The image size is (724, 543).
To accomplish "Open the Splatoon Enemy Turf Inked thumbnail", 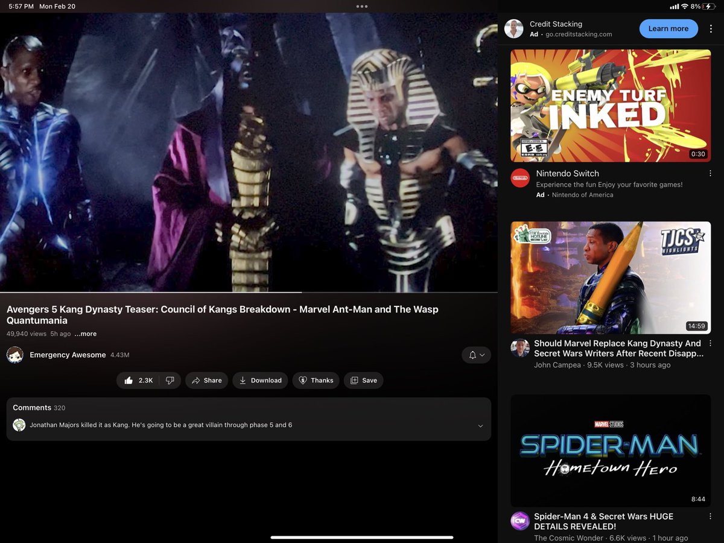I will 611,106.
